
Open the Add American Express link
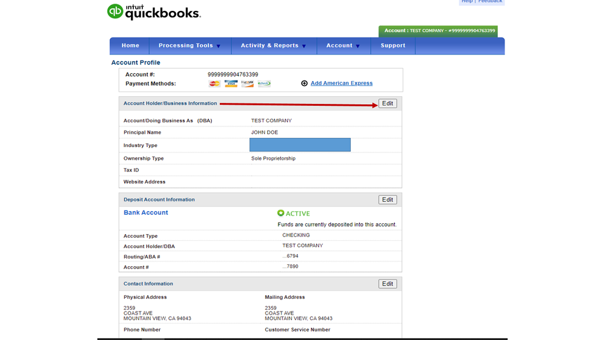[342, 83]
